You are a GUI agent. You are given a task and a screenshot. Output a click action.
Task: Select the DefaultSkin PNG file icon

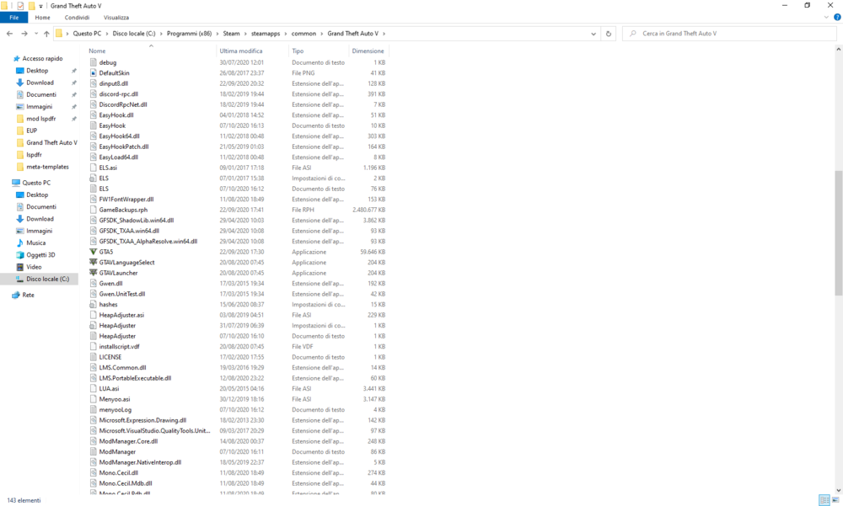pyautogui.click(x=93, y=73)
